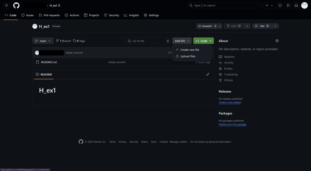Click the footer GitHub logo
The width and height of the screenshot is (311, 171).
[81, 142]
